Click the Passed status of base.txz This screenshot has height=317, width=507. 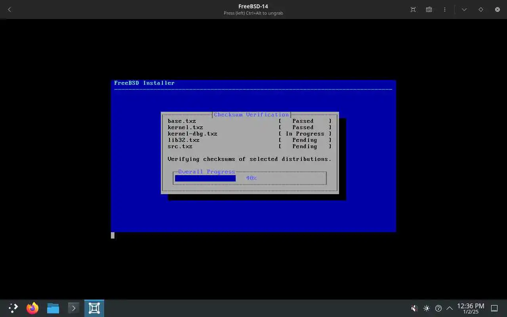tap(303, 121)
